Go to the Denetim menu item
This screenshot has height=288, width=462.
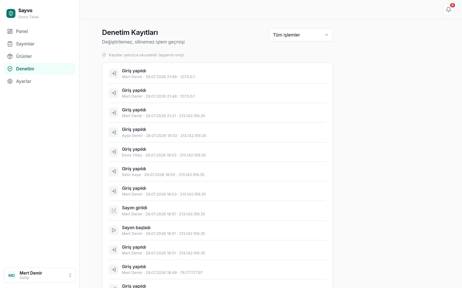tap(40, 69)
